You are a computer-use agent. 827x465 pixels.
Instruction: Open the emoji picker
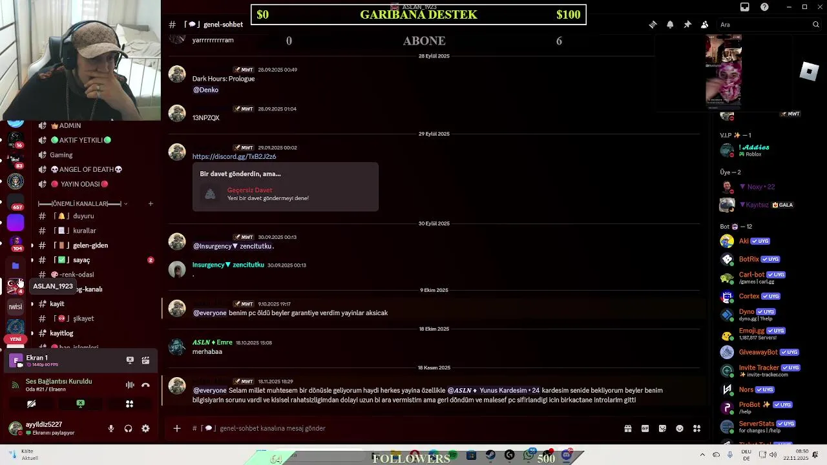point(680,428)
